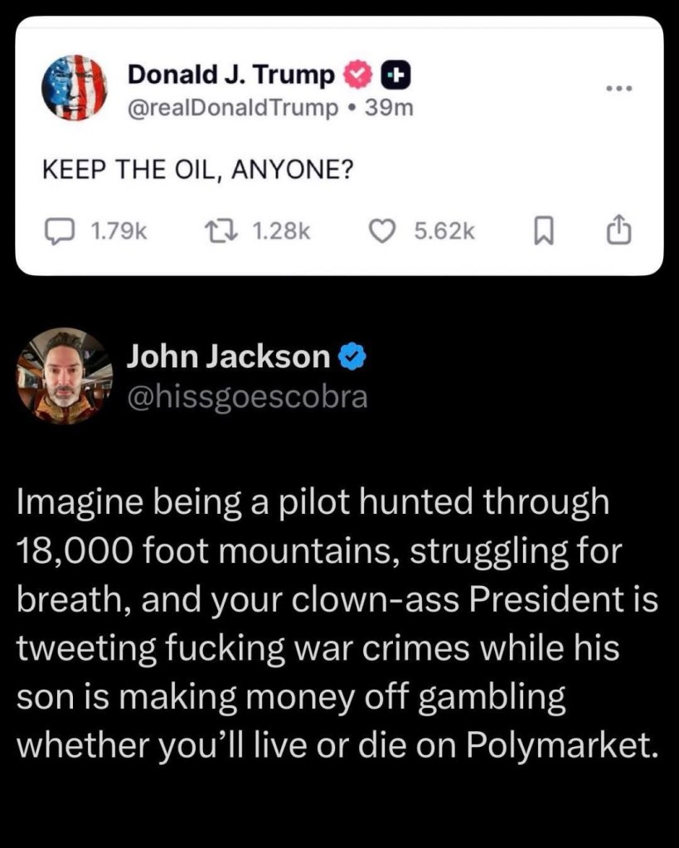Open the @realDonaldTrump handle link
This screenshot has height=848, width=679.
pyautogui.click(x=233, y=107)
